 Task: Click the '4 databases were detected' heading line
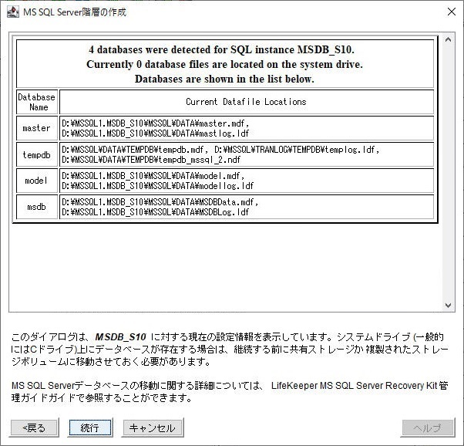pyautogui.click(x=221, y=49)
